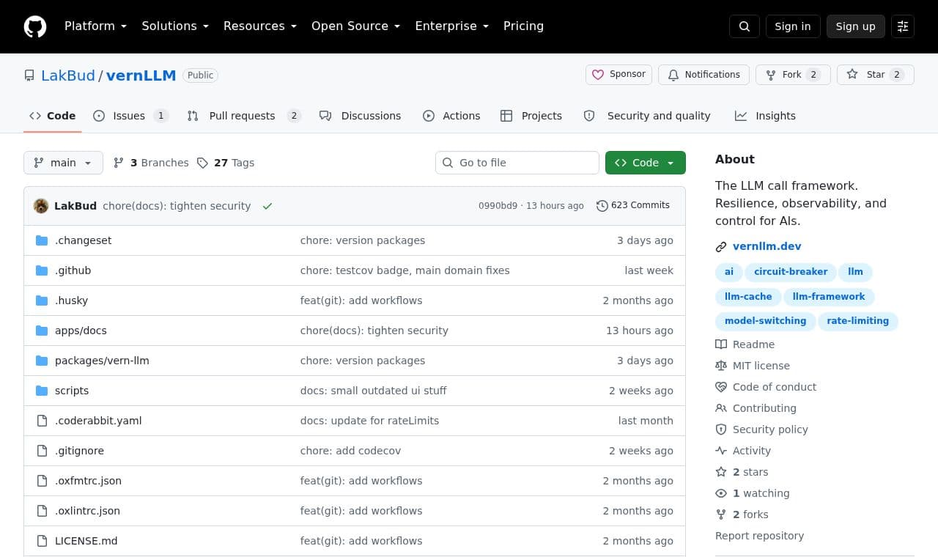This screenshot has height=557, width=938.
Task: View the 27 Tags link
Action: click(226, 163)
